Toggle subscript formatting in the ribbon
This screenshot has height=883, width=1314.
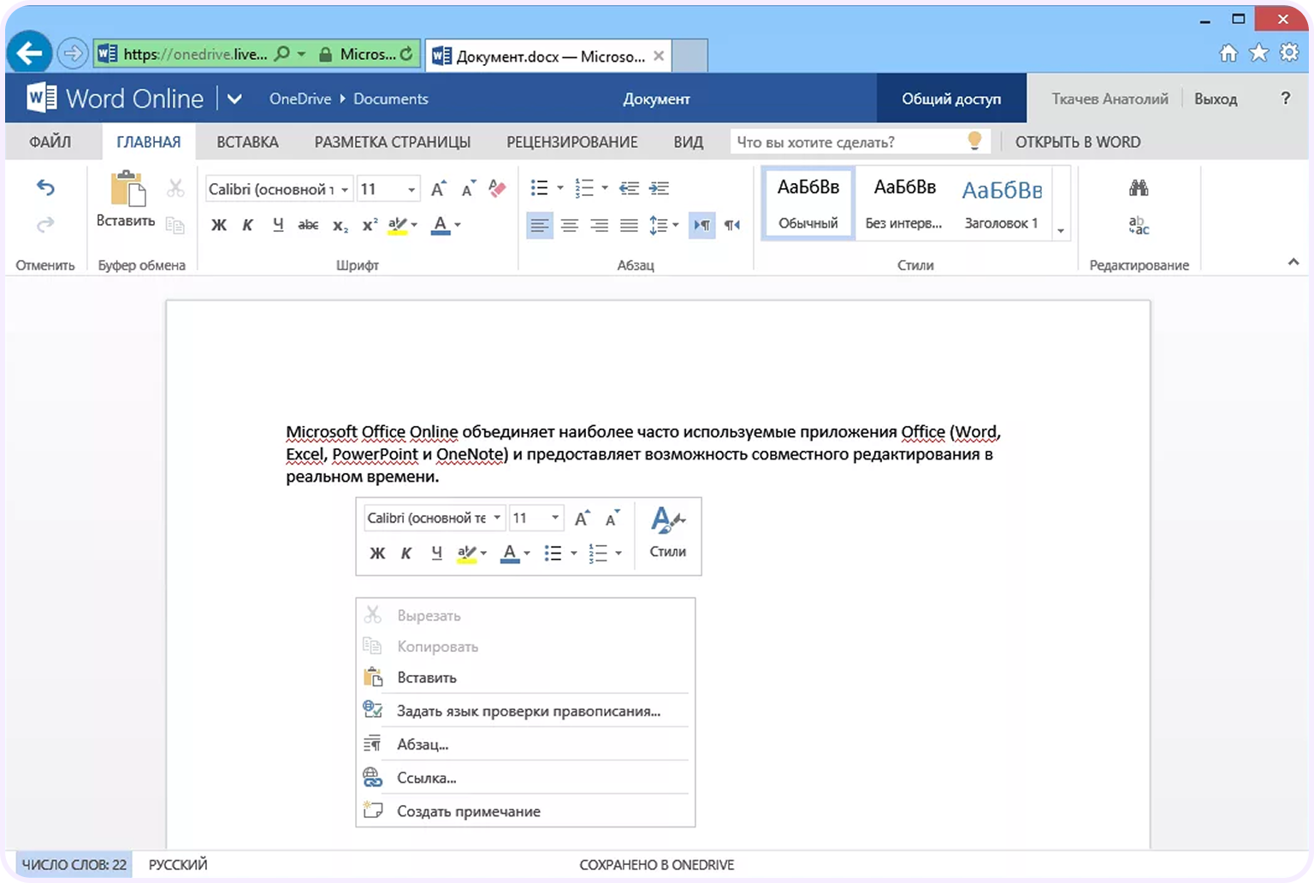click(340, 226)
